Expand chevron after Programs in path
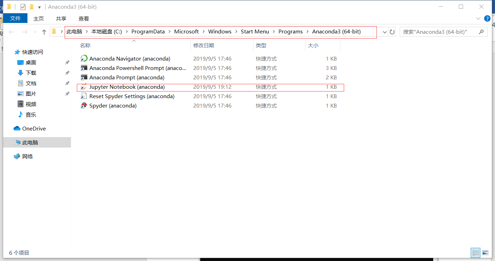495x261 pixels. pos(308,32)
